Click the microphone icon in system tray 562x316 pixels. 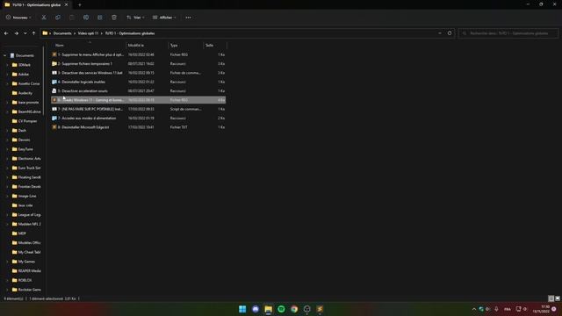click(496, 309)
